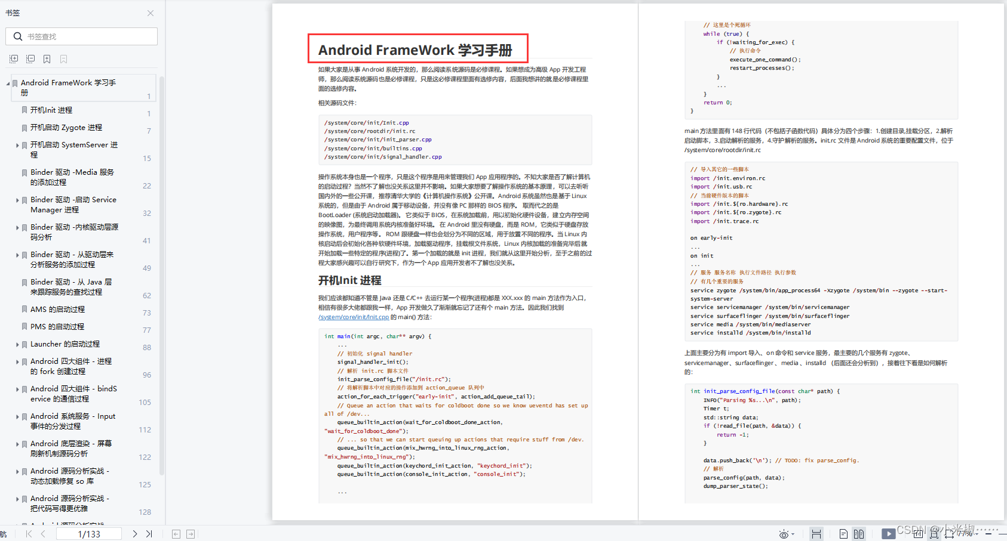Go to the first page

point(29,534)
